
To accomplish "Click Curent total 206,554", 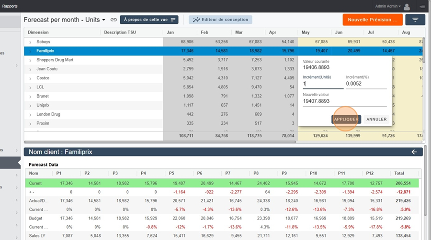I will [x=403, y=183].
